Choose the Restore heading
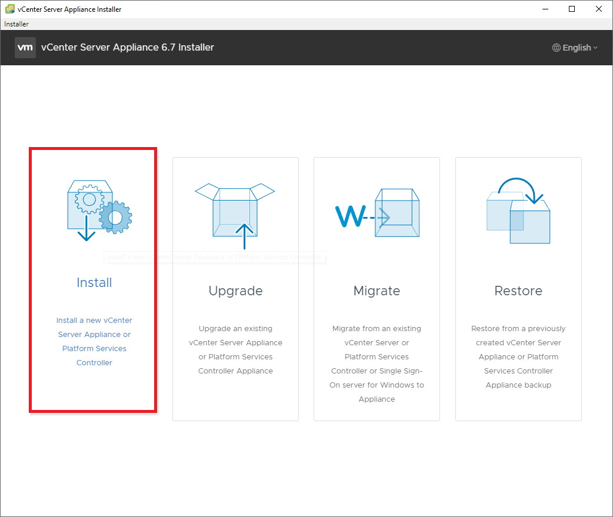 tap(518, 291)
